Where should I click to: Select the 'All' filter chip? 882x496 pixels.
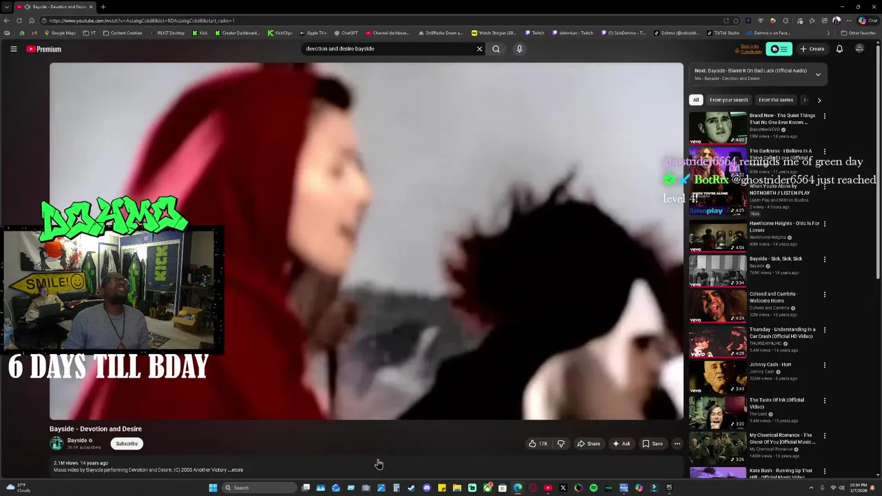[696, 100]
